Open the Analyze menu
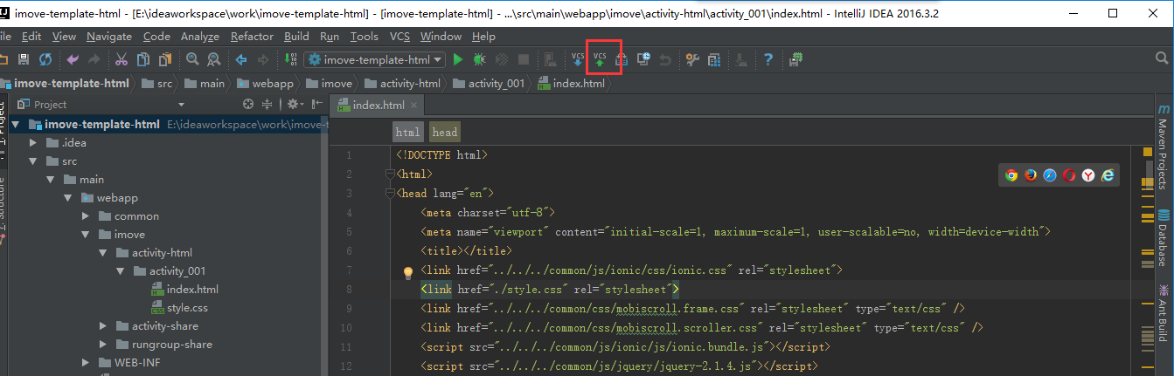Viewport: 1174px width, 376px height. click(x=200, y=36)
